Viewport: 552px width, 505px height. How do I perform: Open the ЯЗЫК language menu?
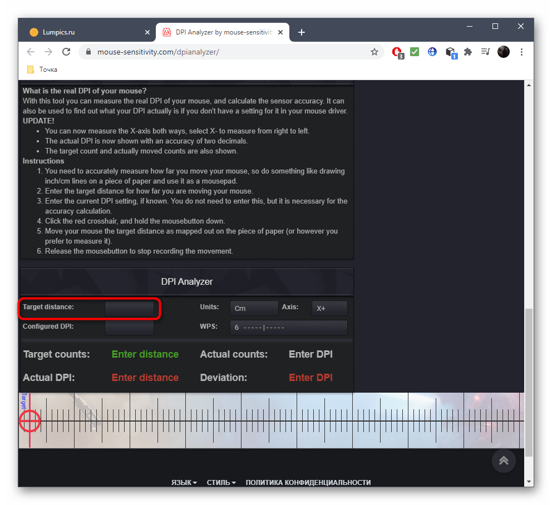(x=184, y=483)
